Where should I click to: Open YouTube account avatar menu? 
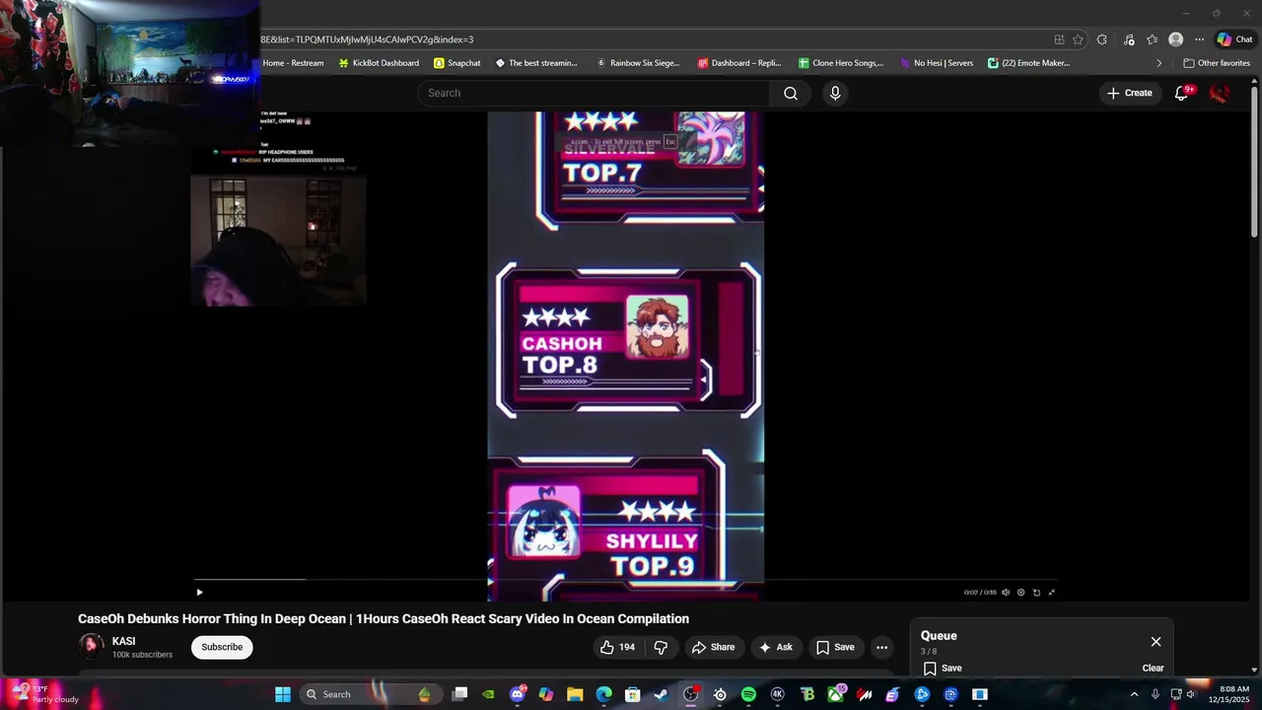click(1220, 93)
